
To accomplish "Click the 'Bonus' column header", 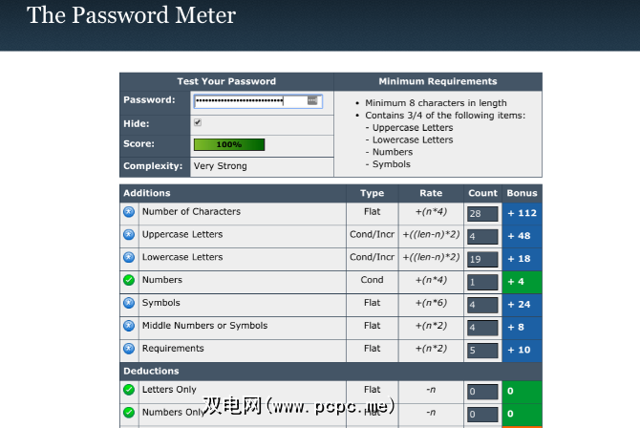I will click(523, 193).
